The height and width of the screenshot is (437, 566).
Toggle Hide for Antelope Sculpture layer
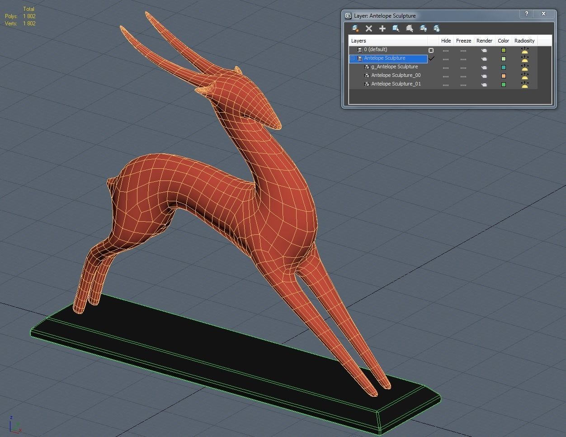pos(446,59)
